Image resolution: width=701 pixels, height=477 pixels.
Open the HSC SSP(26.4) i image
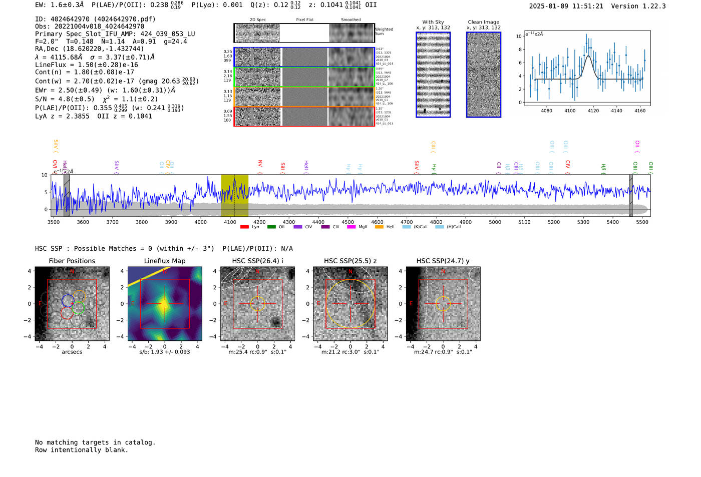pos(257,304)
